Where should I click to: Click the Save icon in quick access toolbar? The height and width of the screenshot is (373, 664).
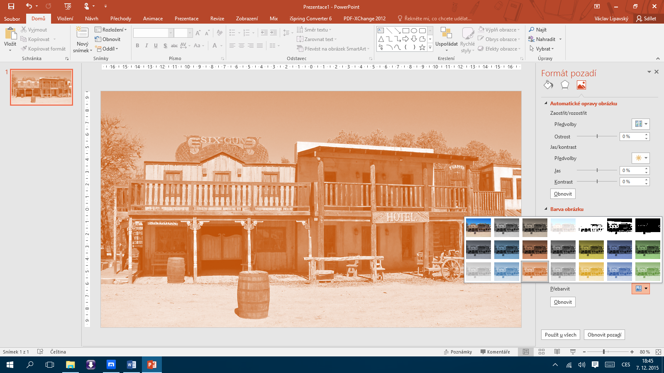click(11, 6)
